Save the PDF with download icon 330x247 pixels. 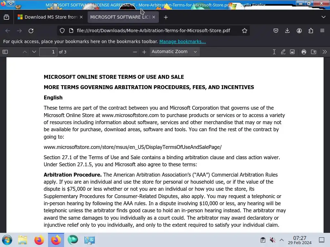click(314, 52)
